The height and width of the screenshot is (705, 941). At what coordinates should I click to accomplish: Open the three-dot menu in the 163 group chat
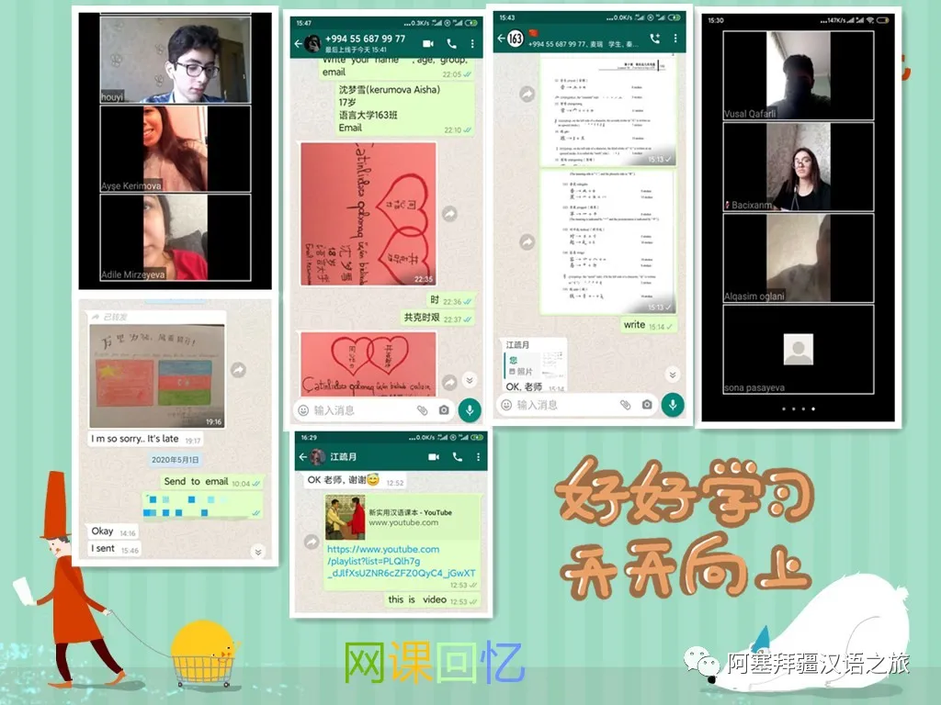tap(675, 39)
